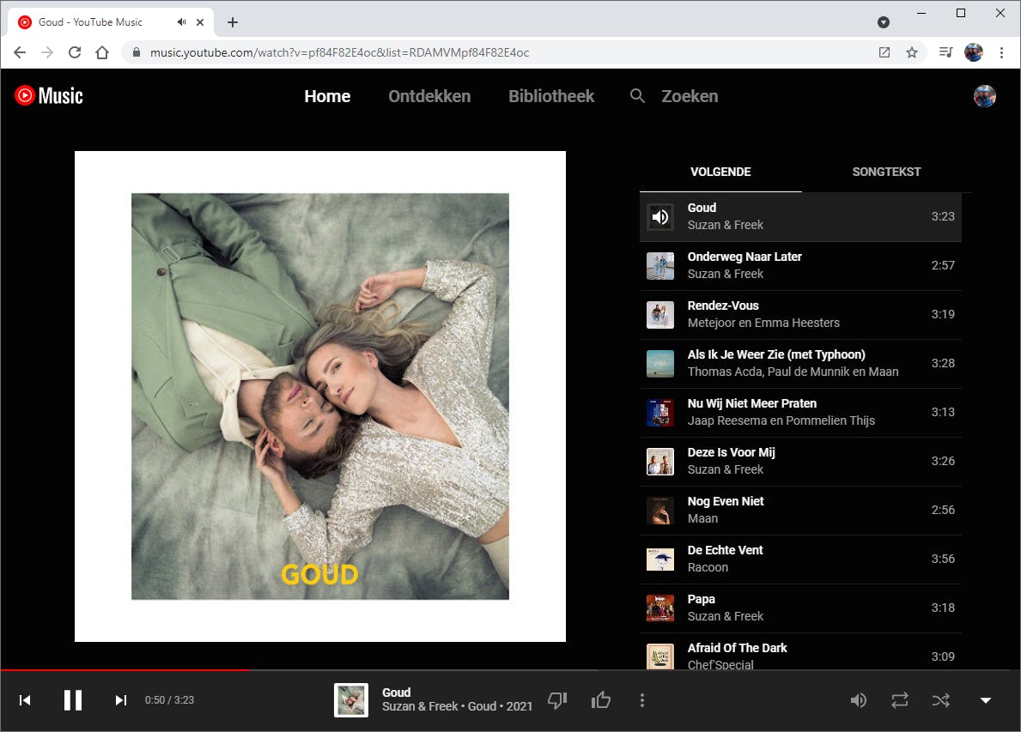1021x732 pixels.
Task: Click Nu Wij Niet Meer Praten thumbnail
Action: click(659, 412)
